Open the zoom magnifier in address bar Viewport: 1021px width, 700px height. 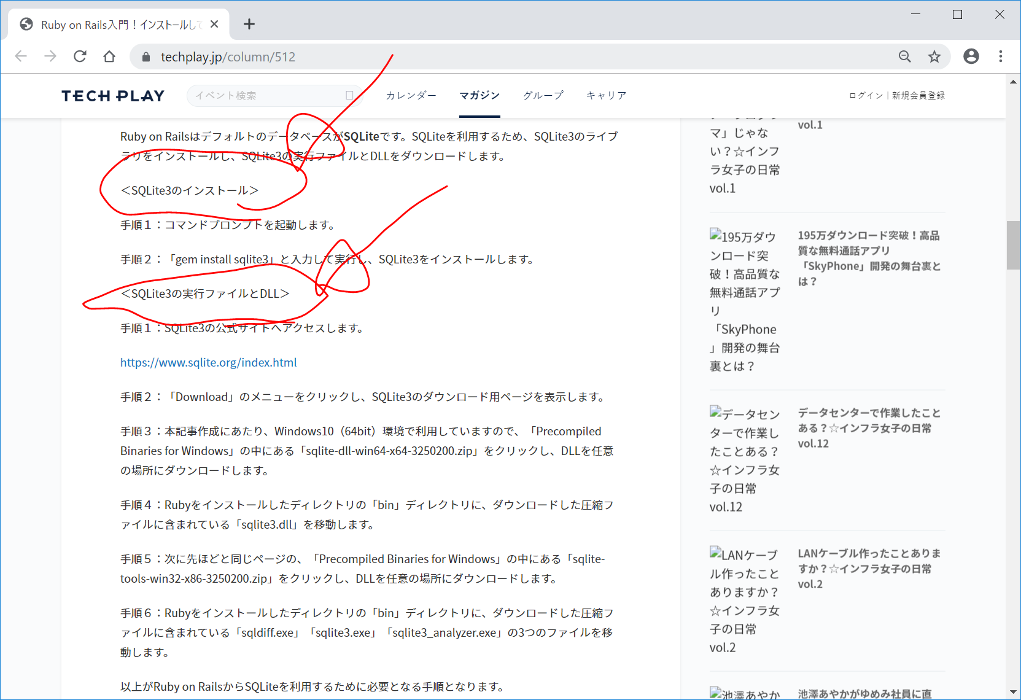(904, 56)
